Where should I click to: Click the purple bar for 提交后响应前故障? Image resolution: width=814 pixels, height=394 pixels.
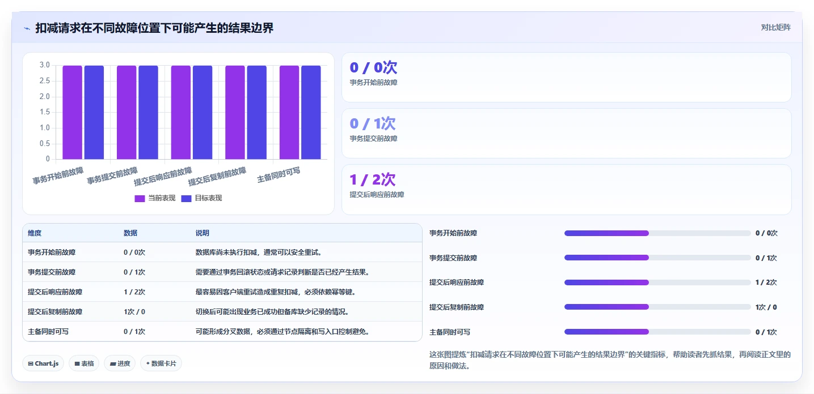(x=181, y=112)
